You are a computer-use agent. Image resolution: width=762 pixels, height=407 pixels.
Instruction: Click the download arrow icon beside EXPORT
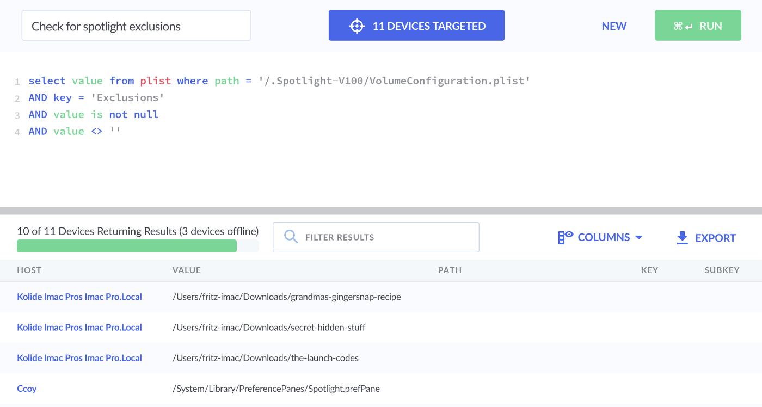click(682, 237)
